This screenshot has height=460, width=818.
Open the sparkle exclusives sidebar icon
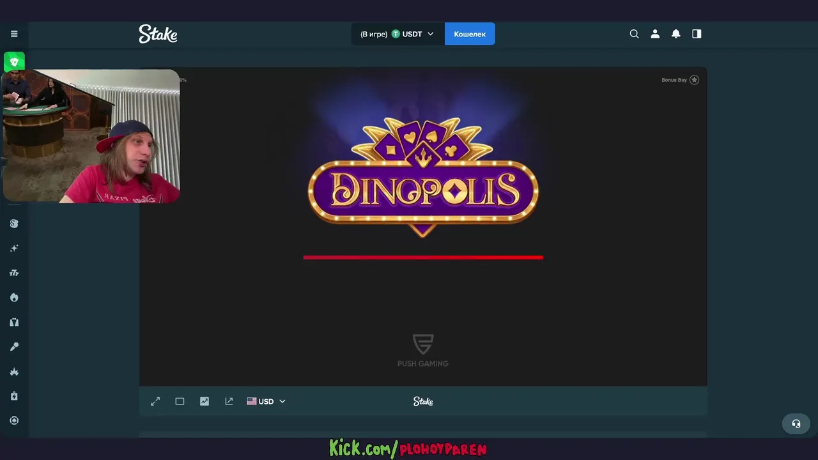click(14, 248)
